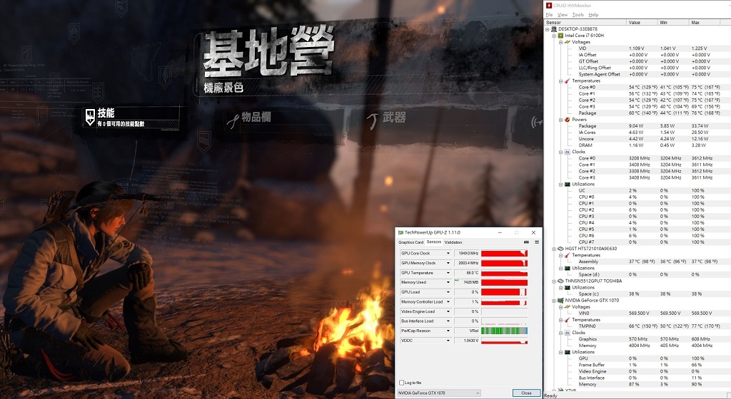This screenshot has width=731, height=399.
Task: Open the GPU Load sensor dropdown
Action: pos(448,292)
